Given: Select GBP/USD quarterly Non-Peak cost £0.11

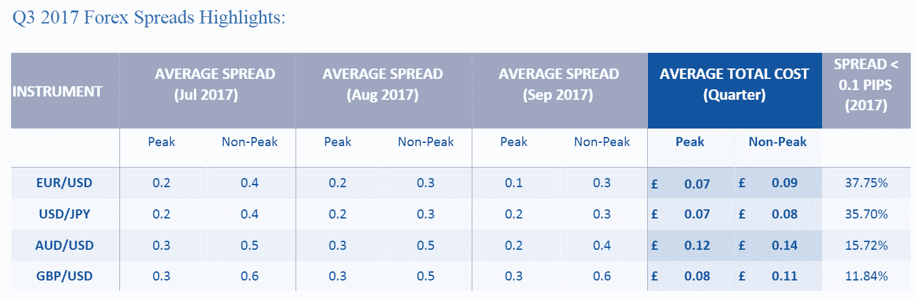Looking at the screenshot, I should point(784,277).
